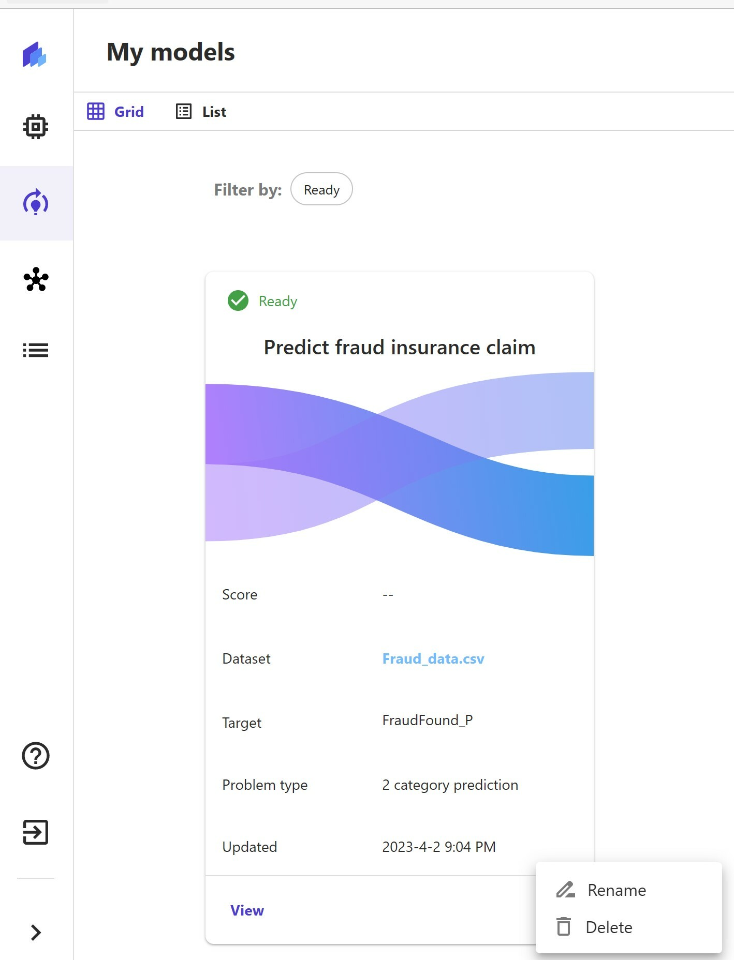Viewport: 734px width, 960px height.
Task: Click the list icon beside List
Action: (184, 111)
